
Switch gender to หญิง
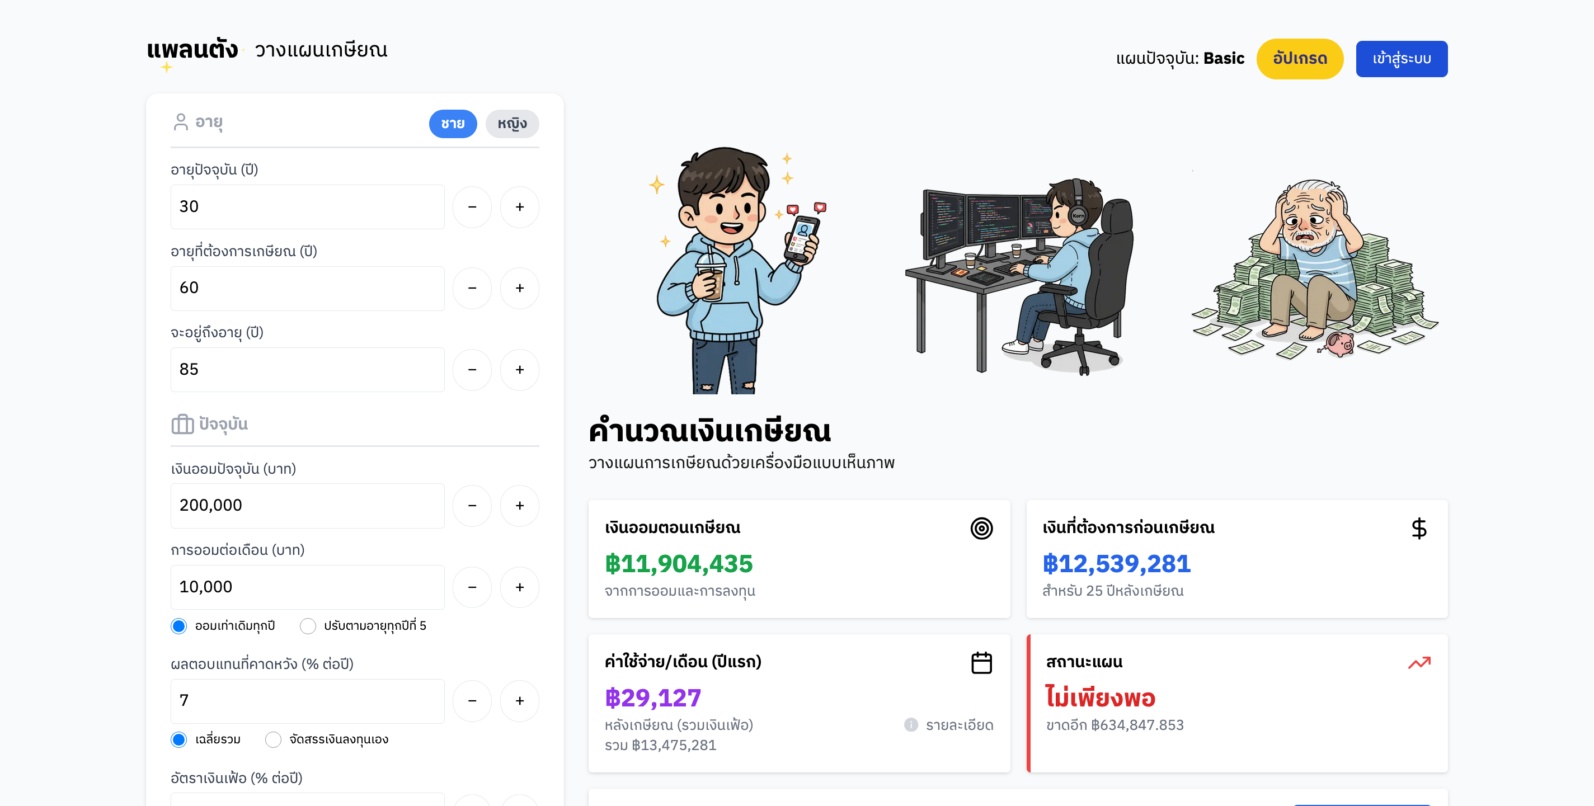click(512, 124)
